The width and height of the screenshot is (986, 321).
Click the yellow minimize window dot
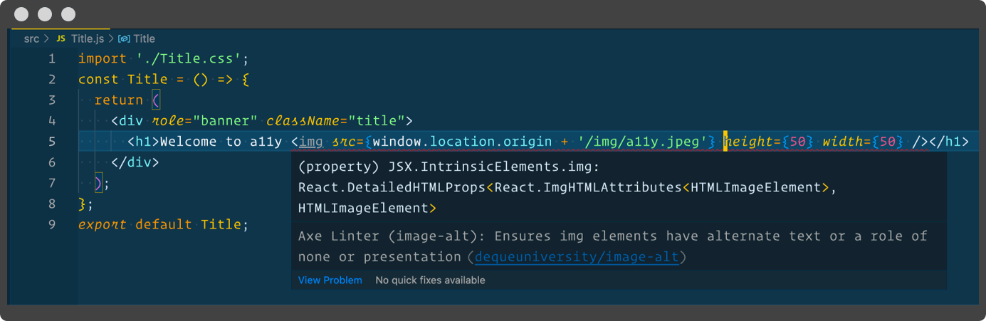point(45,14)
